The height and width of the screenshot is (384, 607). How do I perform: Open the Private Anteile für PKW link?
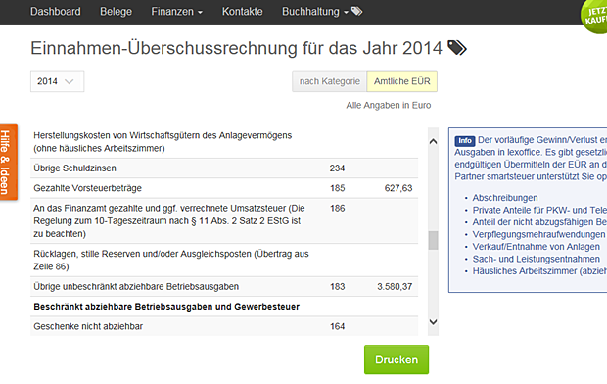(x=539, y=210)
